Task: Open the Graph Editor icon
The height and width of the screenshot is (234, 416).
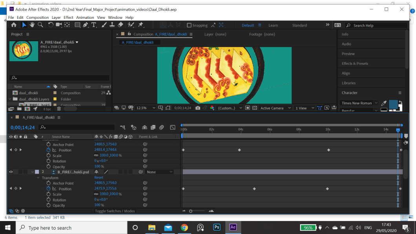Action: 173,127
